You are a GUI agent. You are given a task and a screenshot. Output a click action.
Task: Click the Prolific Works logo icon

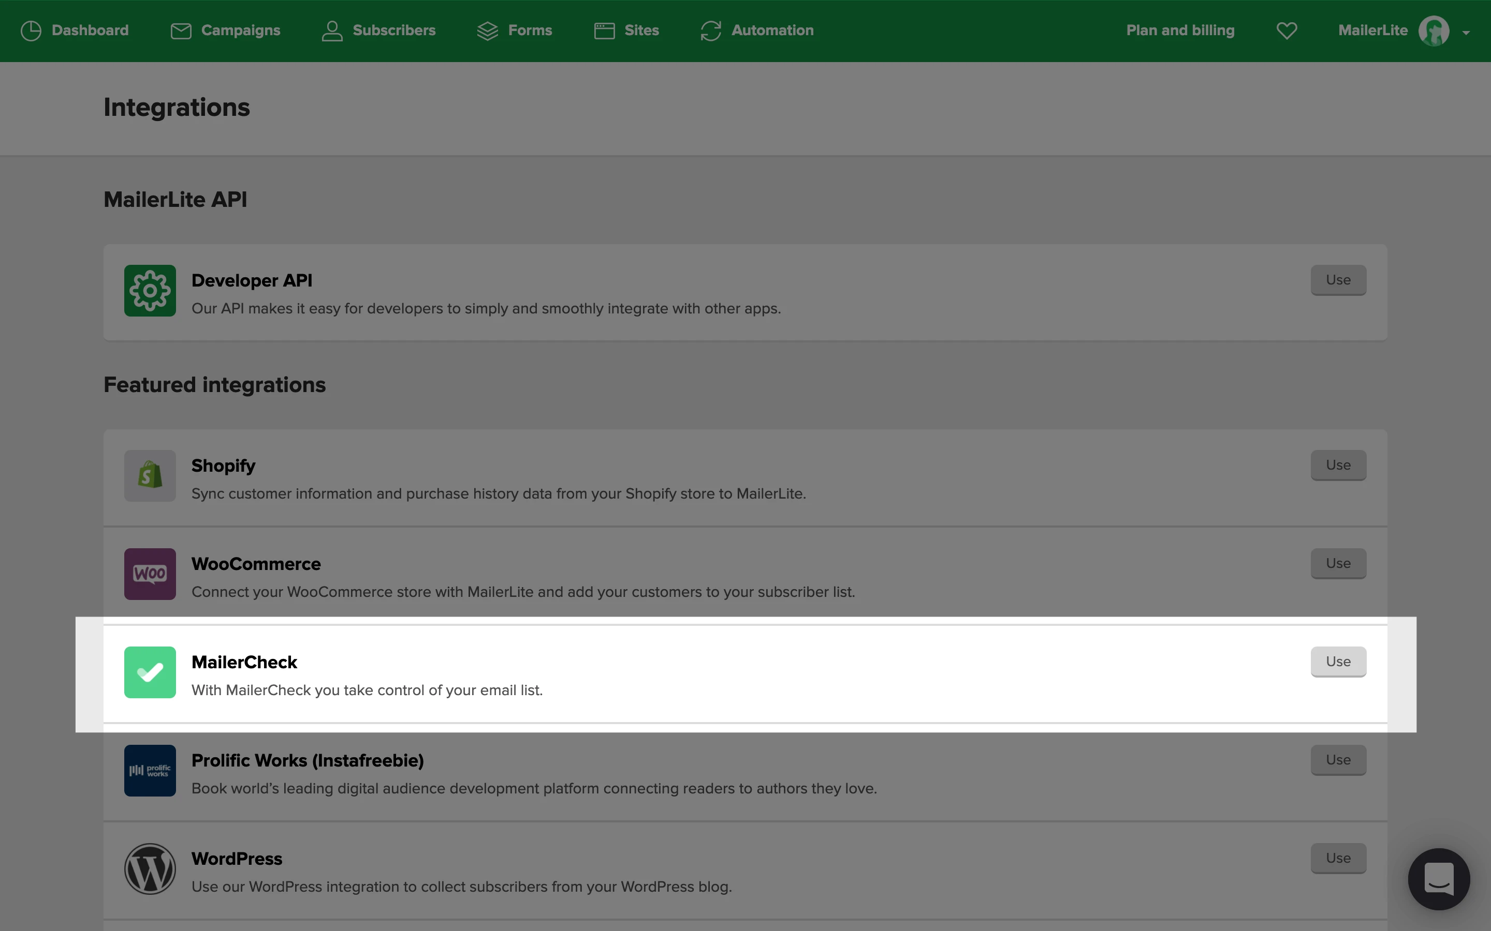[150, 770]
